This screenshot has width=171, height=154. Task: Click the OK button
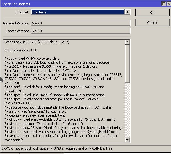point(152,13)
